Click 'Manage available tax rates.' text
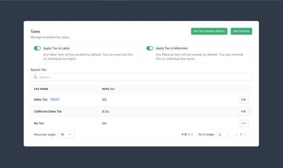 (x=50, y=37)
